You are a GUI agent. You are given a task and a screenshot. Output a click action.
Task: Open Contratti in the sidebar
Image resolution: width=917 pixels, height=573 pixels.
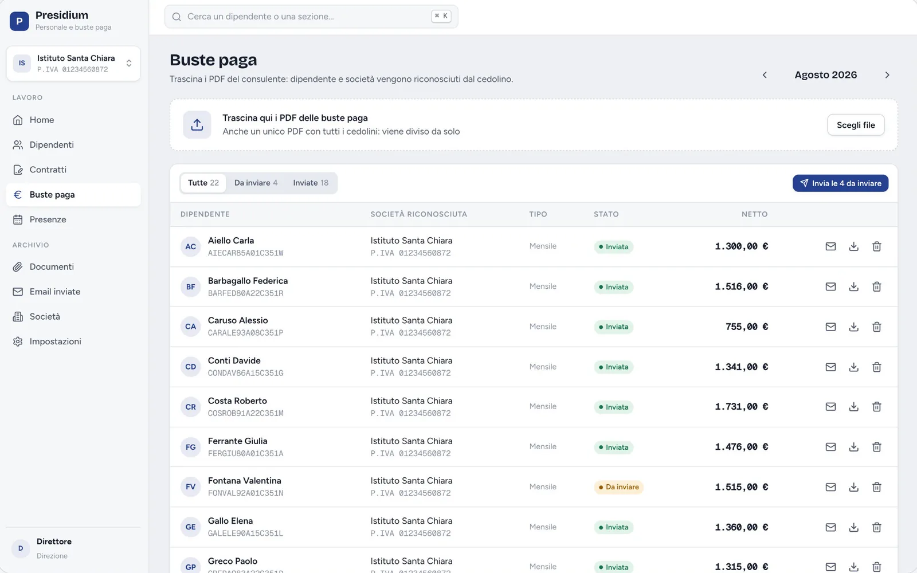73,170
